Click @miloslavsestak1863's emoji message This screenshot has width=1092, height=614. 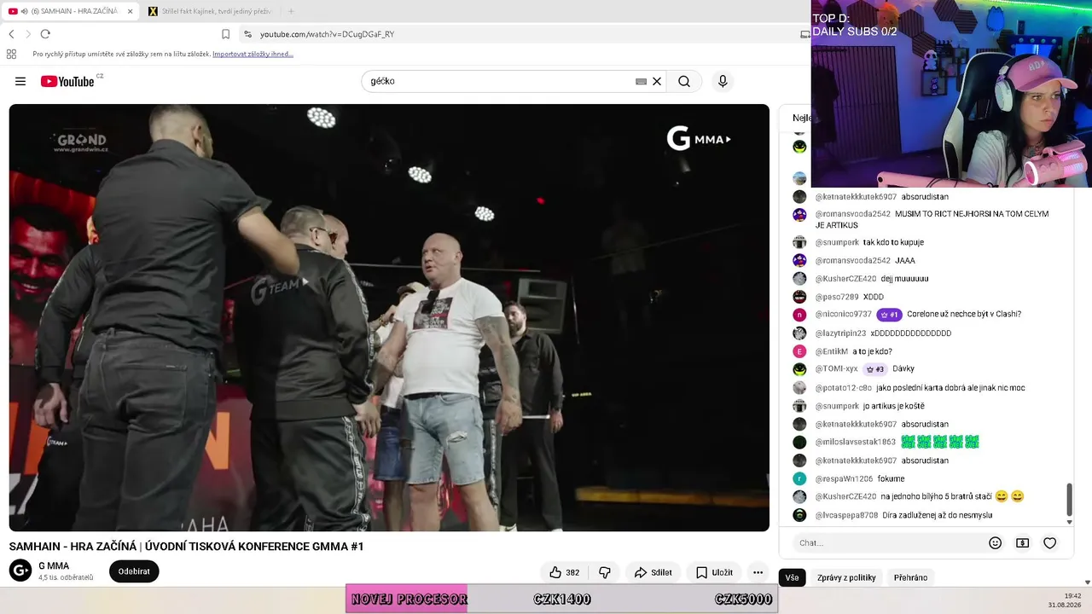pyautogui.click(x=939, y=442)
